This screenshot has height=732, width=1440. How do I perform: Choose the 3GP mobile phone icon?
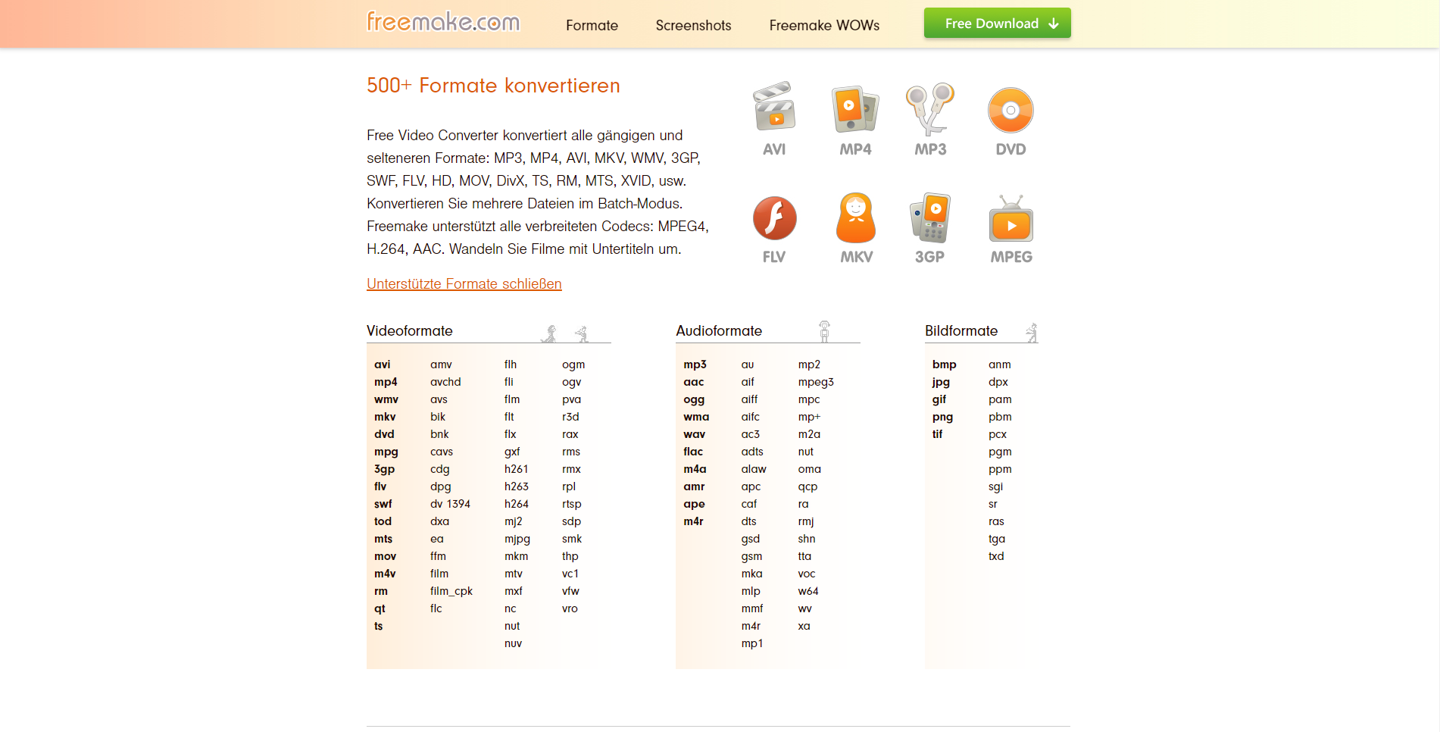point(930,217)
